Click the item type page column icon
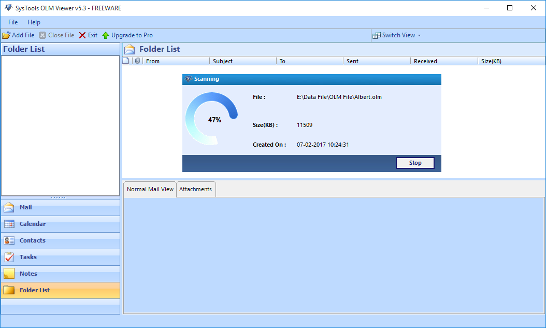The width and height of the screenshot is (546, 328). pos(126,61)
